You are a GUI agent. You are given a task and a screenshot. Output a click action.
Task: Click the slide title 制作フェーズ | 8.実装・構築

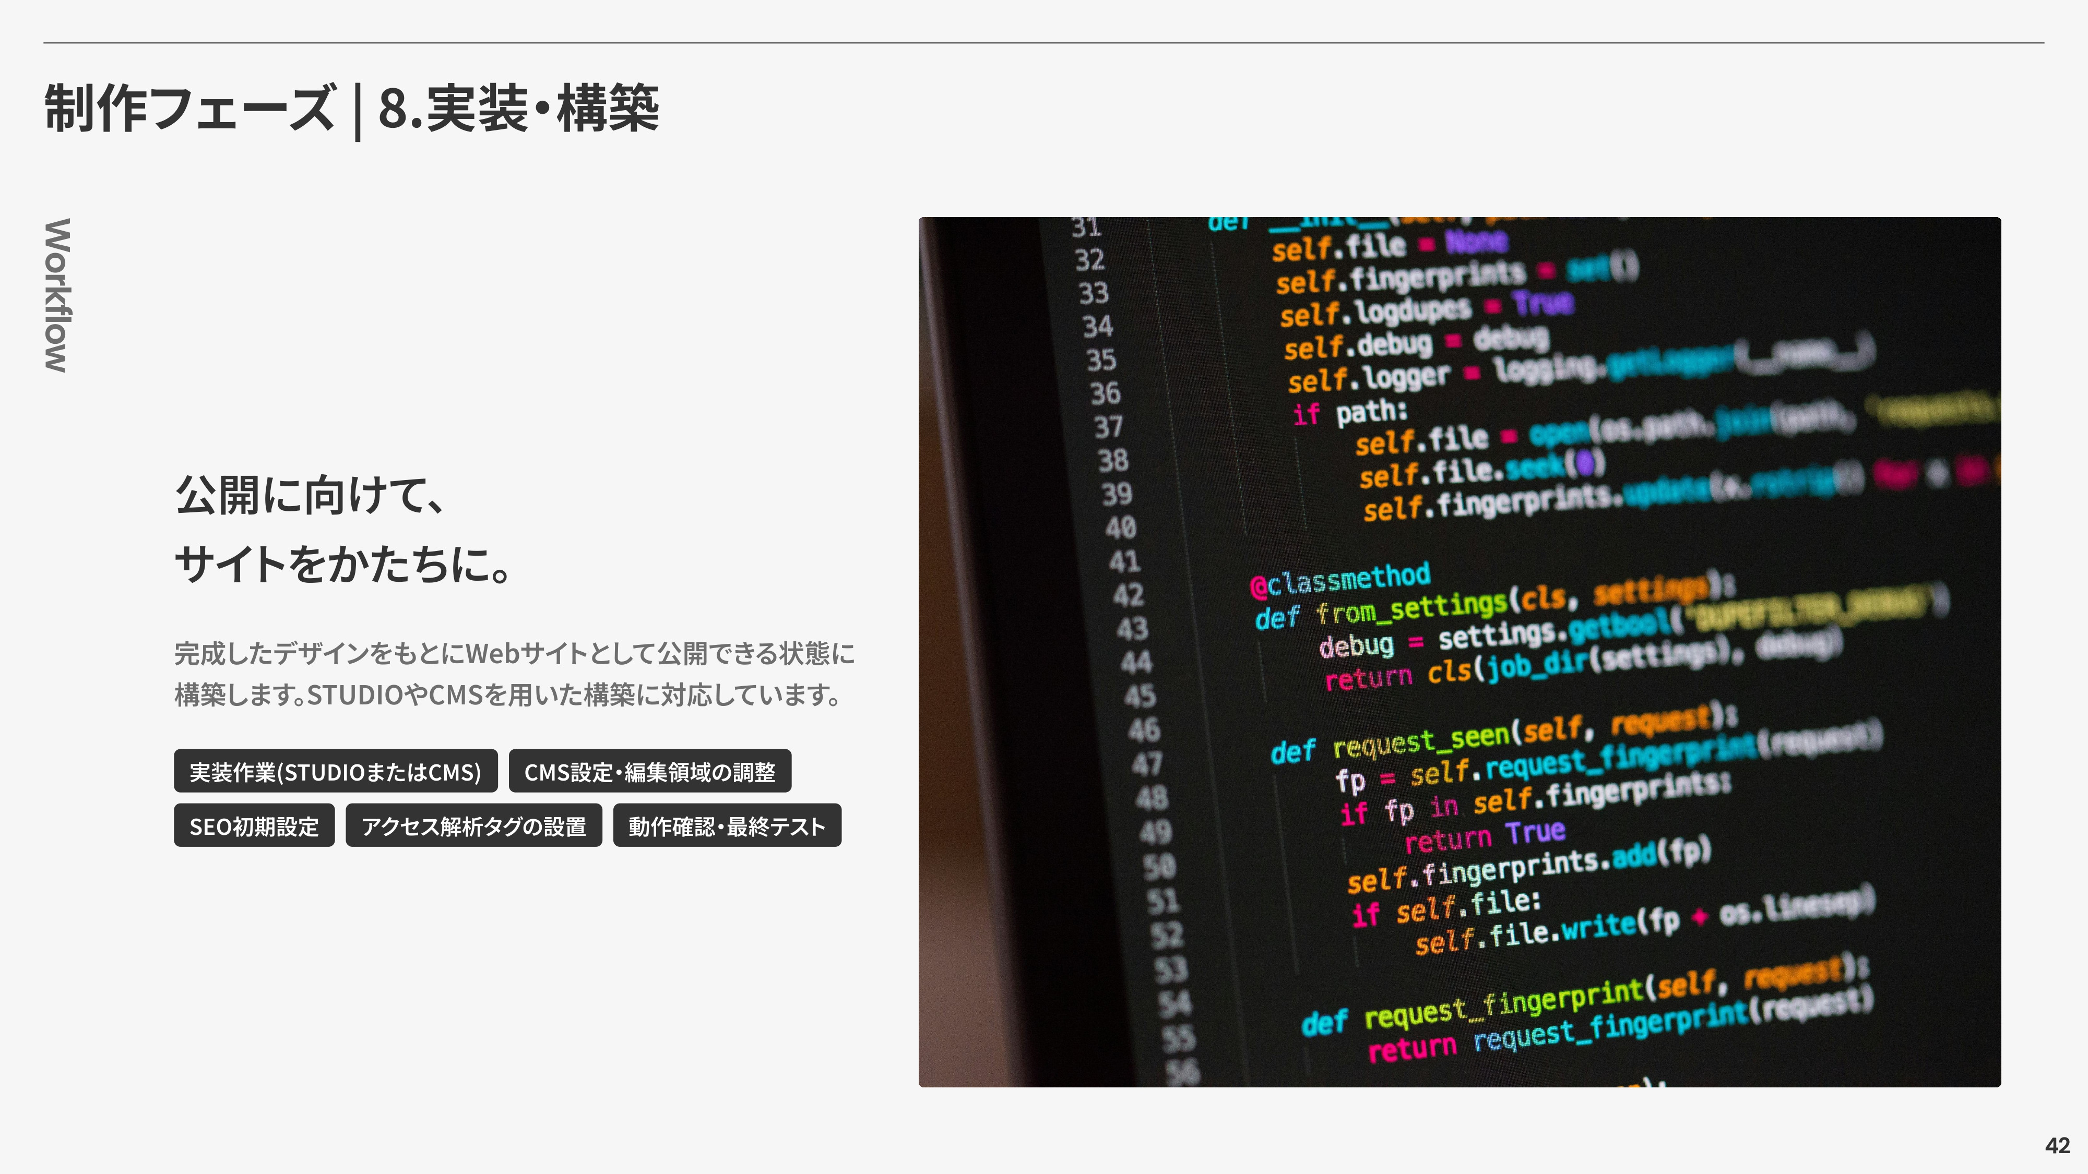(352, 111)
